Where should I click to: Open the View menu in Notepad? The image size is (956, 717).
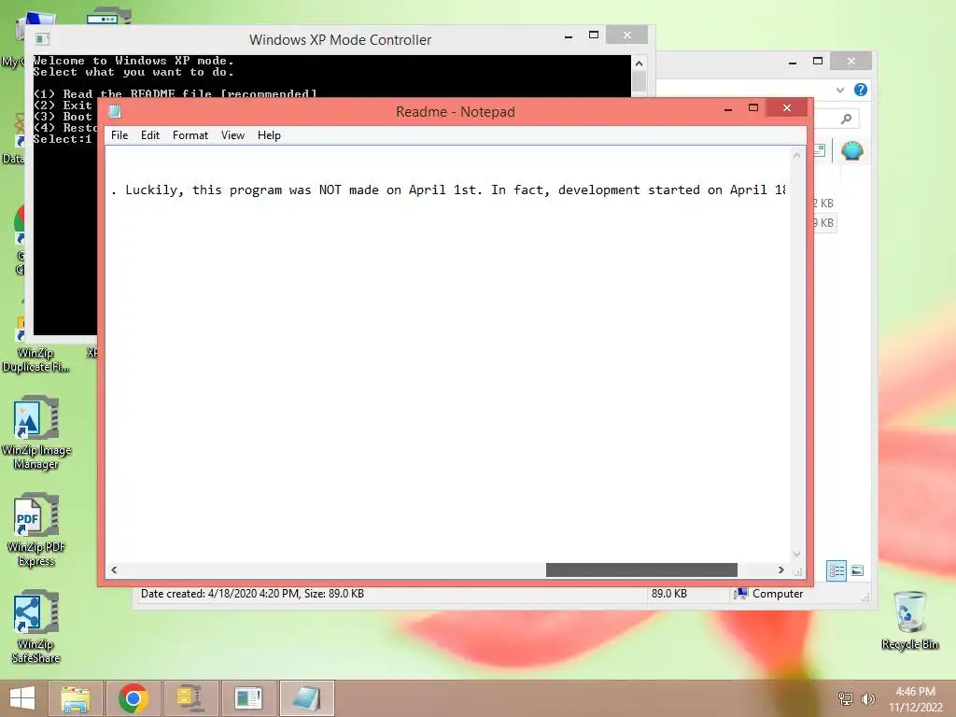tap(232, 135)
